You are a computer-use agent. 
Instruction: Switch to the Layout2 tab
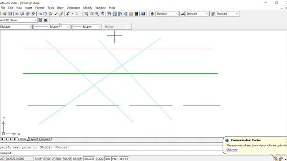click(45, 139)
